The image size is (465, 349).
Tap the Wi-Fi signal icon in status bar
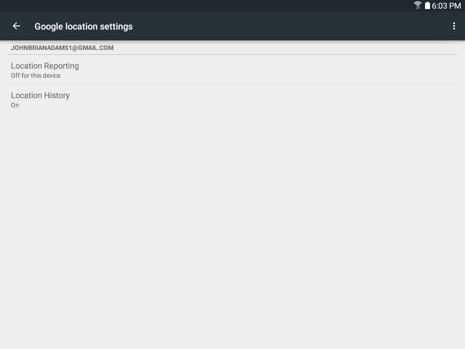418,5
